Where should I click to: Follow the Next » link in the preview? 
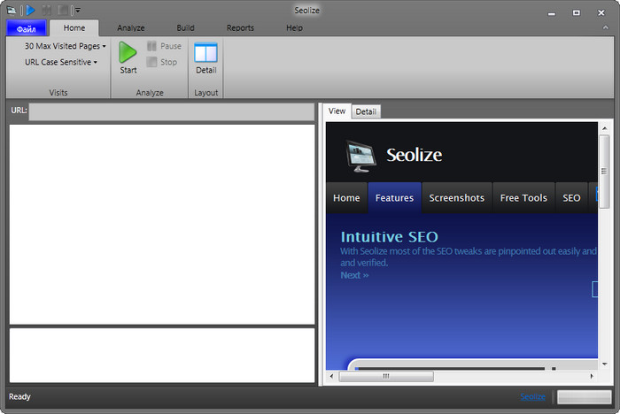click(354, 275)
